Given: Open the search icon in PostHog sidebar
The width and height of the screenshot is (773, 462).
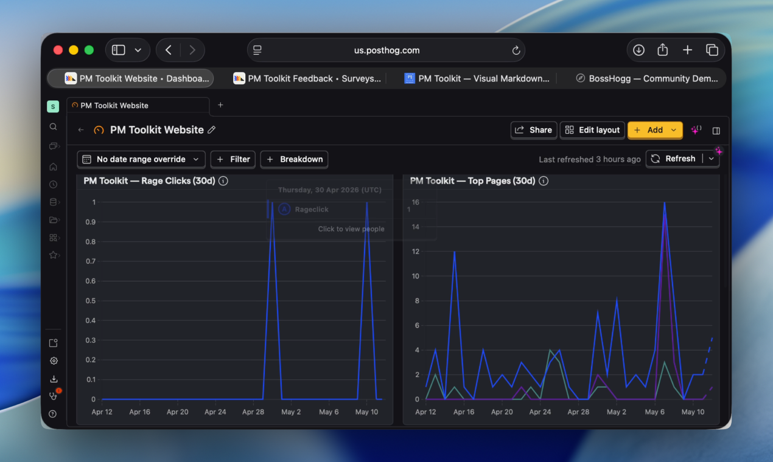Looking at the screenshot, I should 54,127.
